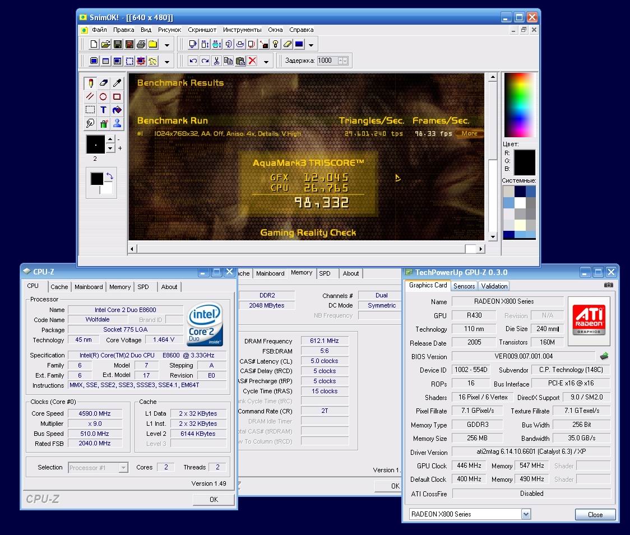The height and width of the screenshot is (535, 630).
Task: Expand the edit toolbar overflow arrow
Action: pos(266,62)
